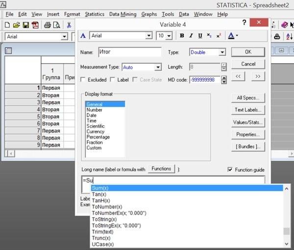Open the Format menu
The image size is (294, 250).
(72, 14)
